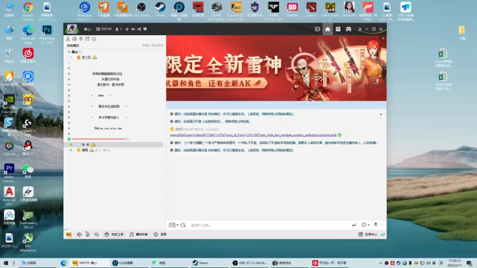The height and width of the screenshot is (268, 477).
Task: Select user 木木 in the channel tree
Action: [x=86, y=145]
